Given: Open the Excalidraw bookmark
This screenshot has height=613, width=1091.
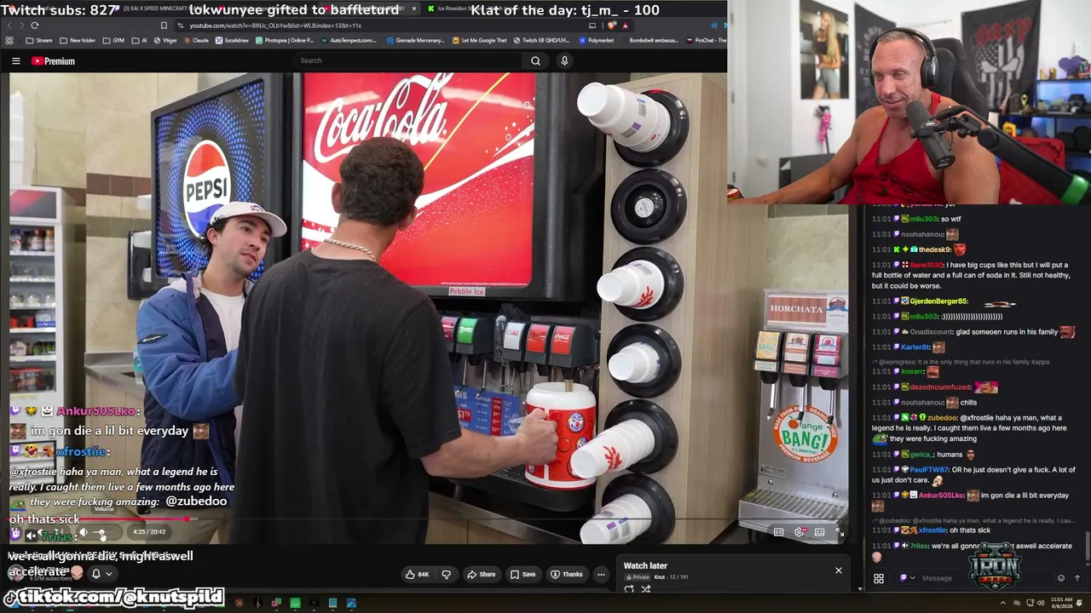Looking at the screenshot, I should (232, 40).
